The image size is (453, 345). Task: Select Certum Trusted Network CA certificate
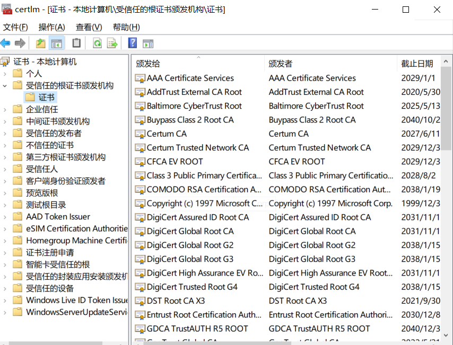[x=287, y=147]
